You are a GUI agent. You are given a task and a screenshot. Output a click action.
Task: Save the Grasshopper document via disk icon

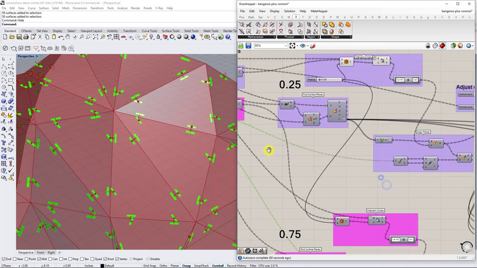pos(248,46)
